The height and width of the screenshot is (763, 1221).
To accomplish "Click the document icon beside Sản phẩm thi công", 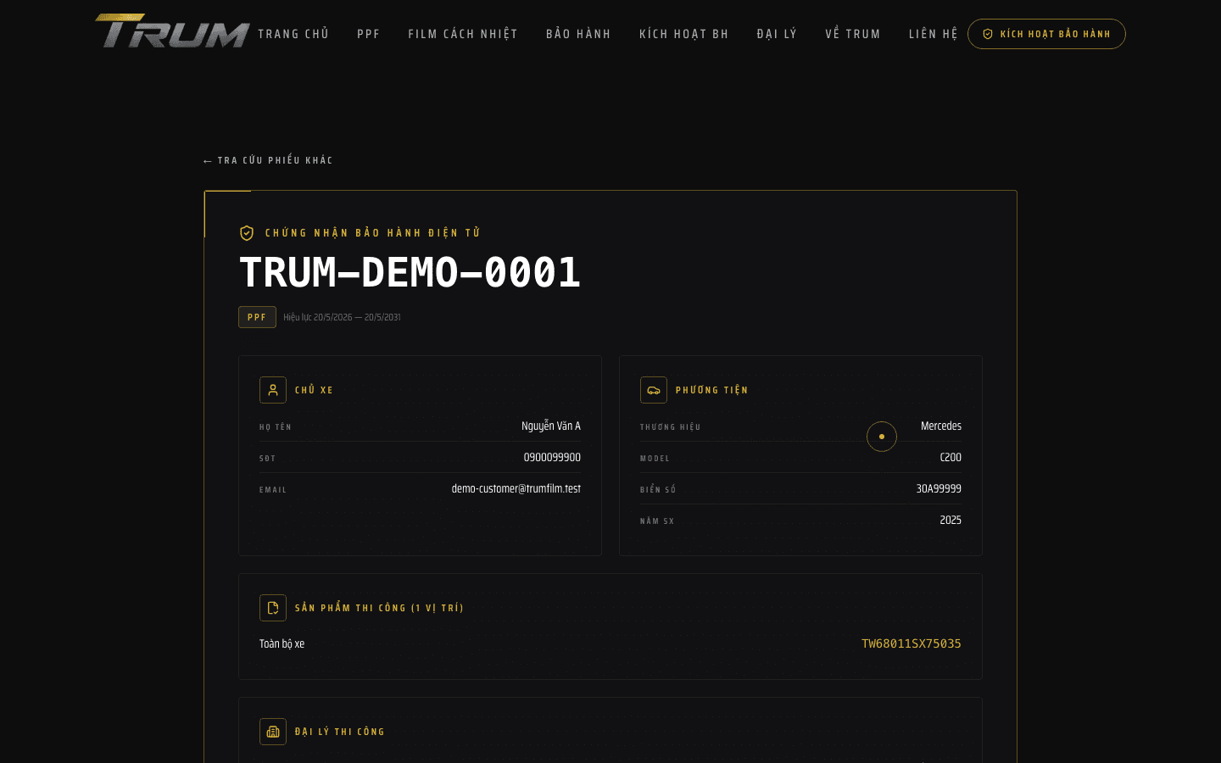I will pos(273,608).
